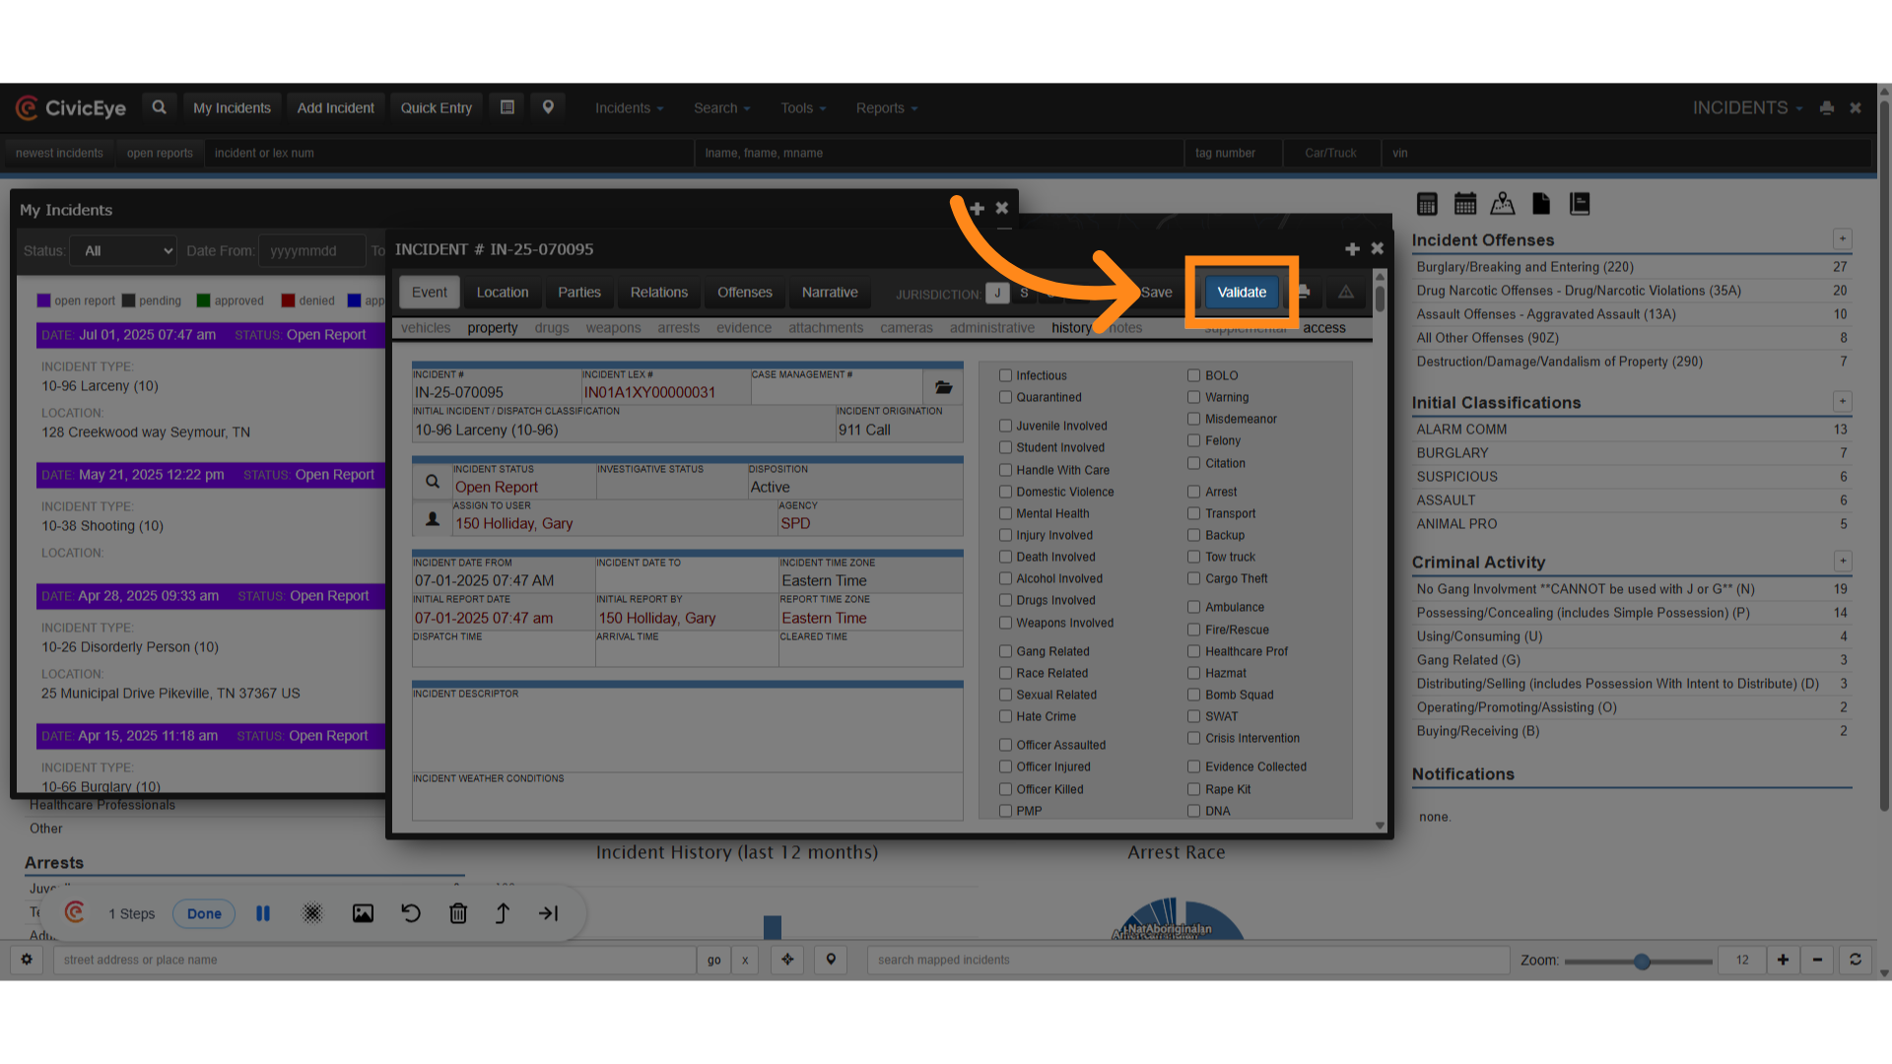Expand the Incident Offenses section
Screen dimensions: 1892x1064
[1842, 239]
